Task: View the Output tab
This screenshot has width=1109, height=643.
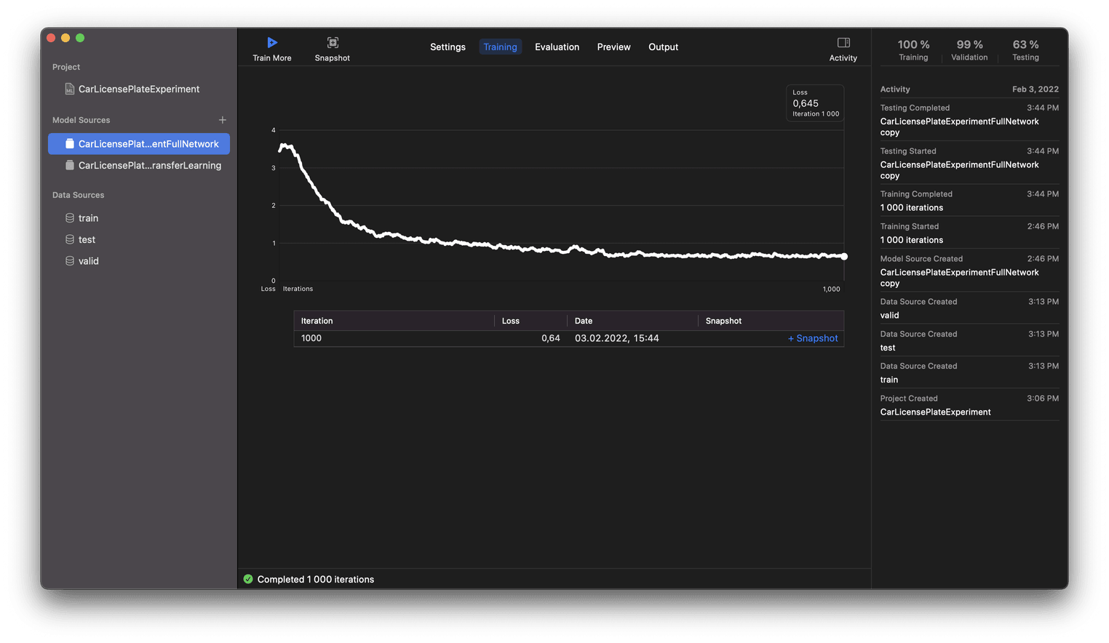Action: pyautogui.click(x=663, y=47)
